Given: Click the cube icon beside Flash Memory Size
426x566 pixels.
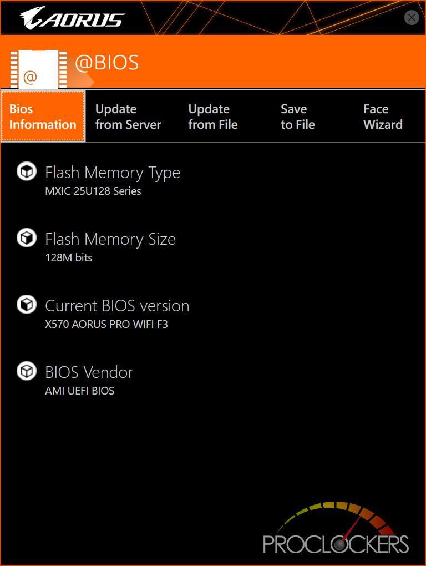Looking at the screenshot, I should pyautogui.click(x=27, y=238).
